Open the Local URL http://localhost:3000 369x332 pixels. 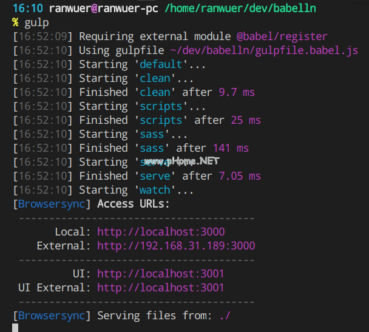161,232
